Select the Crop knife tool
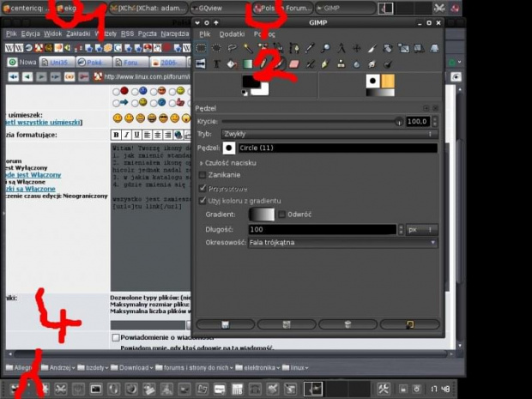Viewport: 532px width, 399px height. pyautogui.click(x=372, y=48)
